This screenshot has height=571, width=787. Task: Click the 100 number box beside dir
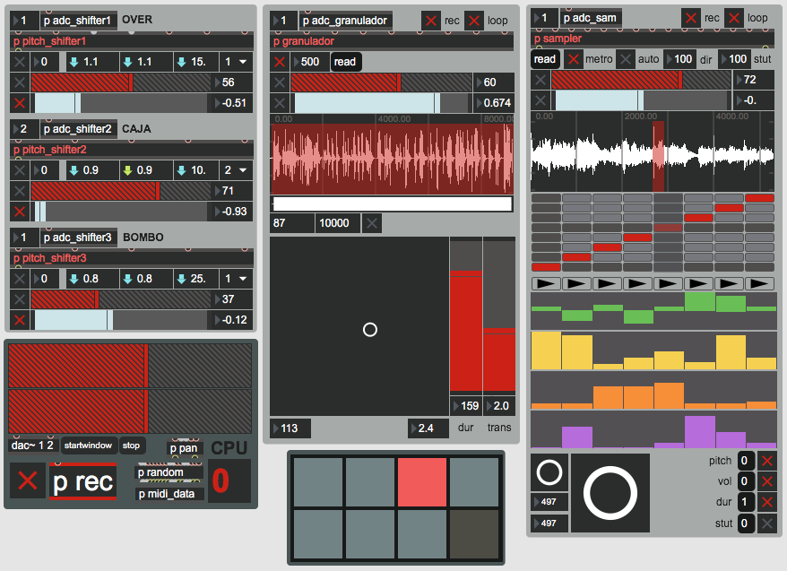pyautogui.click(x=680, y=59)
